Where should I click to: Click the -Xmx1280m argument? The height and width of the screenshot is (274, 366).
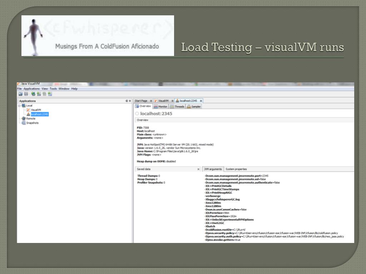(x=213, y=206)
